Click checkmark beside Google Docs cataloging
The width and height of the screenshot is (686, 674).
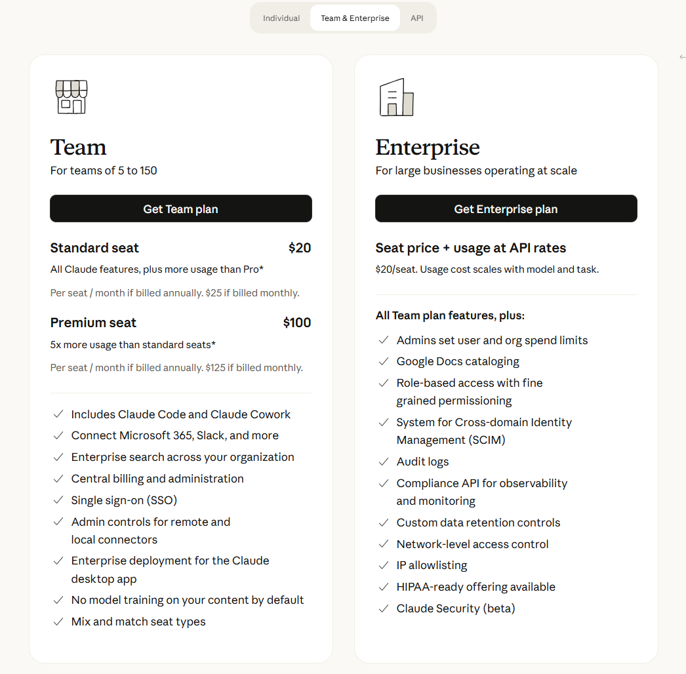(384, 361)
